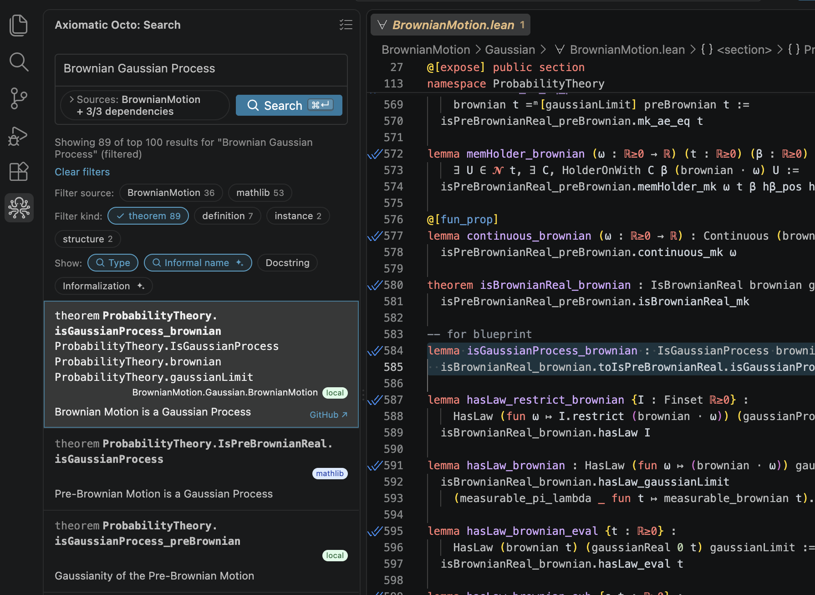Open the Extensions view
Viewport: 815px width, 595px height.
point(19,172)
